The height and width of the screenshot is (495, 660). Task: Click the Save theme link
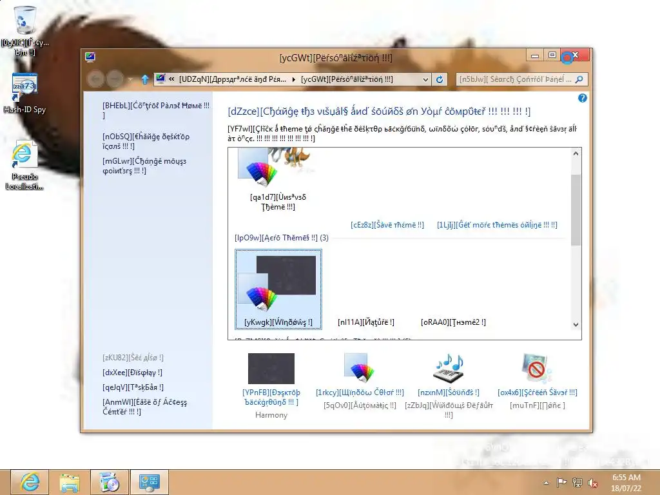[387, 225]
